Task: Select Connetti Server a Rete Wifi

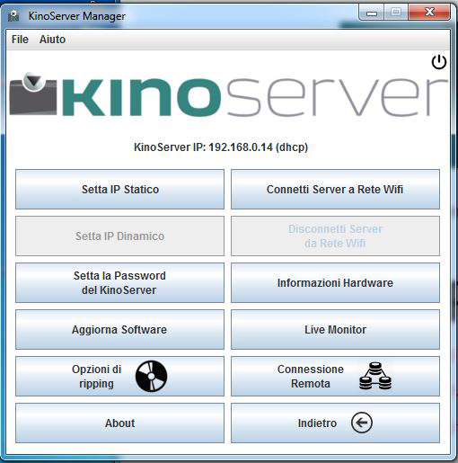Action: (x=335, y=189)
